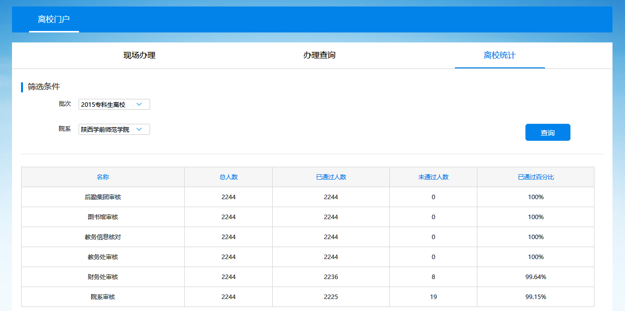Select the 图书馆审核 row name
This screenshot has width=625, height=311.
pyautogui.click(x=103, y=217)
